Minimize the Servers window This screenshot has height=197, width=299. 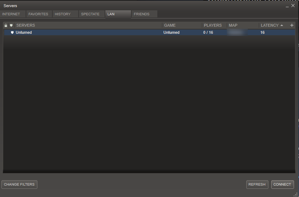[287, 6]
